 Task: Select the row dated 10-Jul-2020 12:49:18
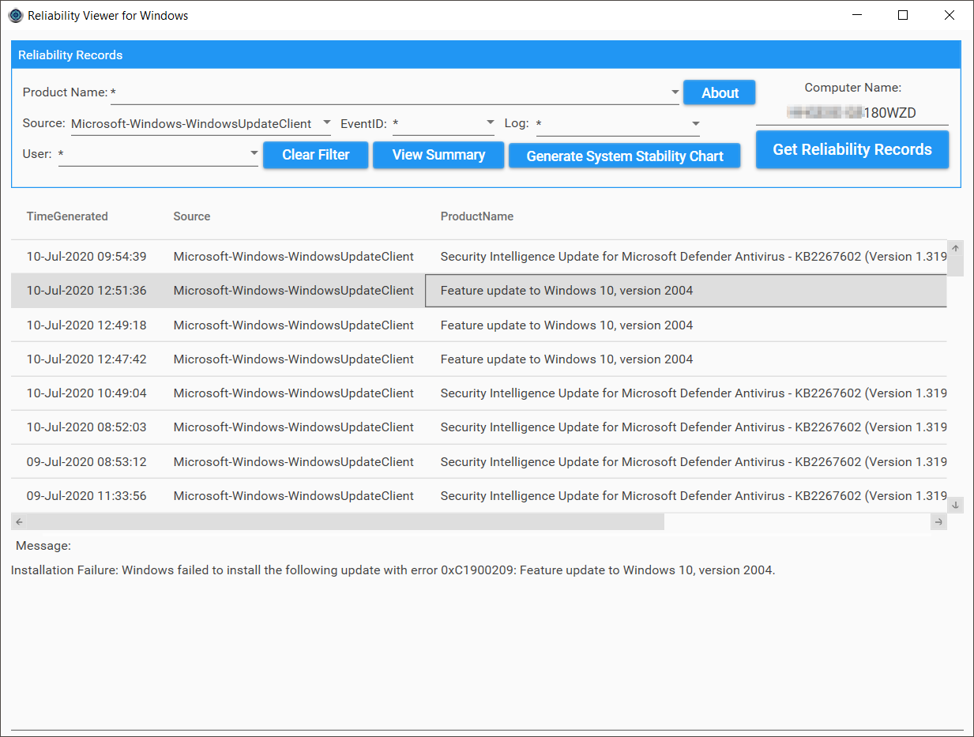[479, 325]
